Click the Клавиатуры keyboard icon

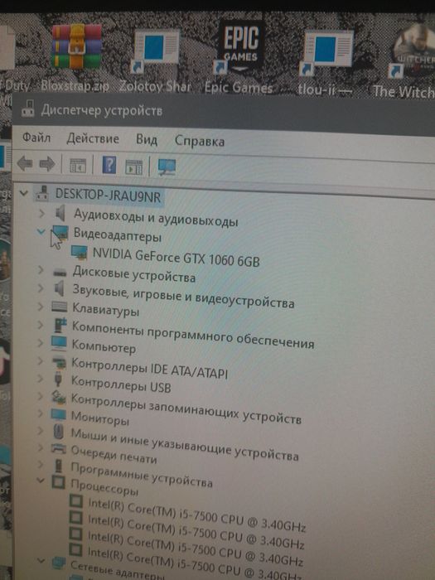click(x=59, y=307)
